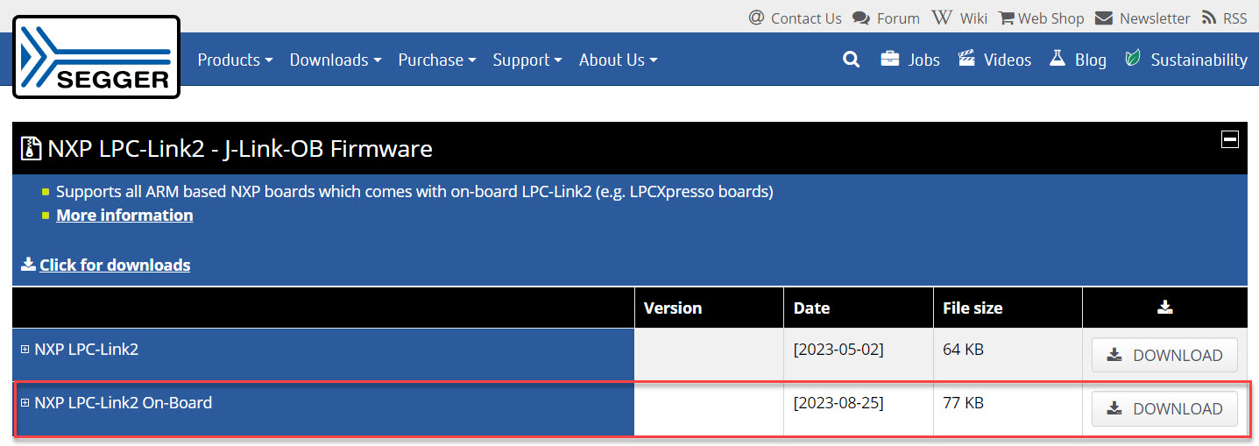Click the 'Click for downloads' link
This screenshot has height=446, width=1259.
tap(114, 265)
